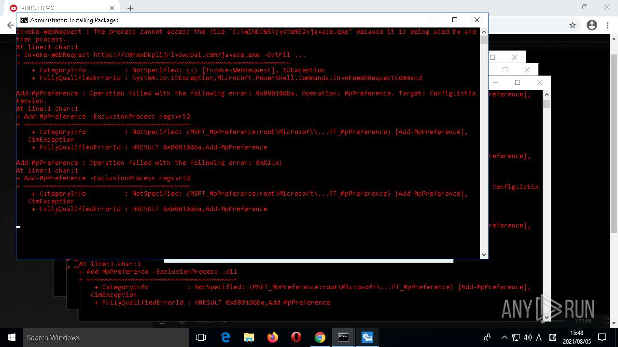Minimize the frontmost stacked background console
Image resolution: width=618 pixels, height=347 pixels.
point(496,82)
